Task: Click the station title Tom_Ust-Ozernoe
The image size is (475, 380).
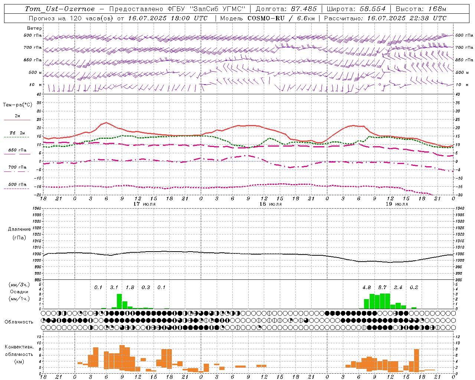Action: pos(60,9)
